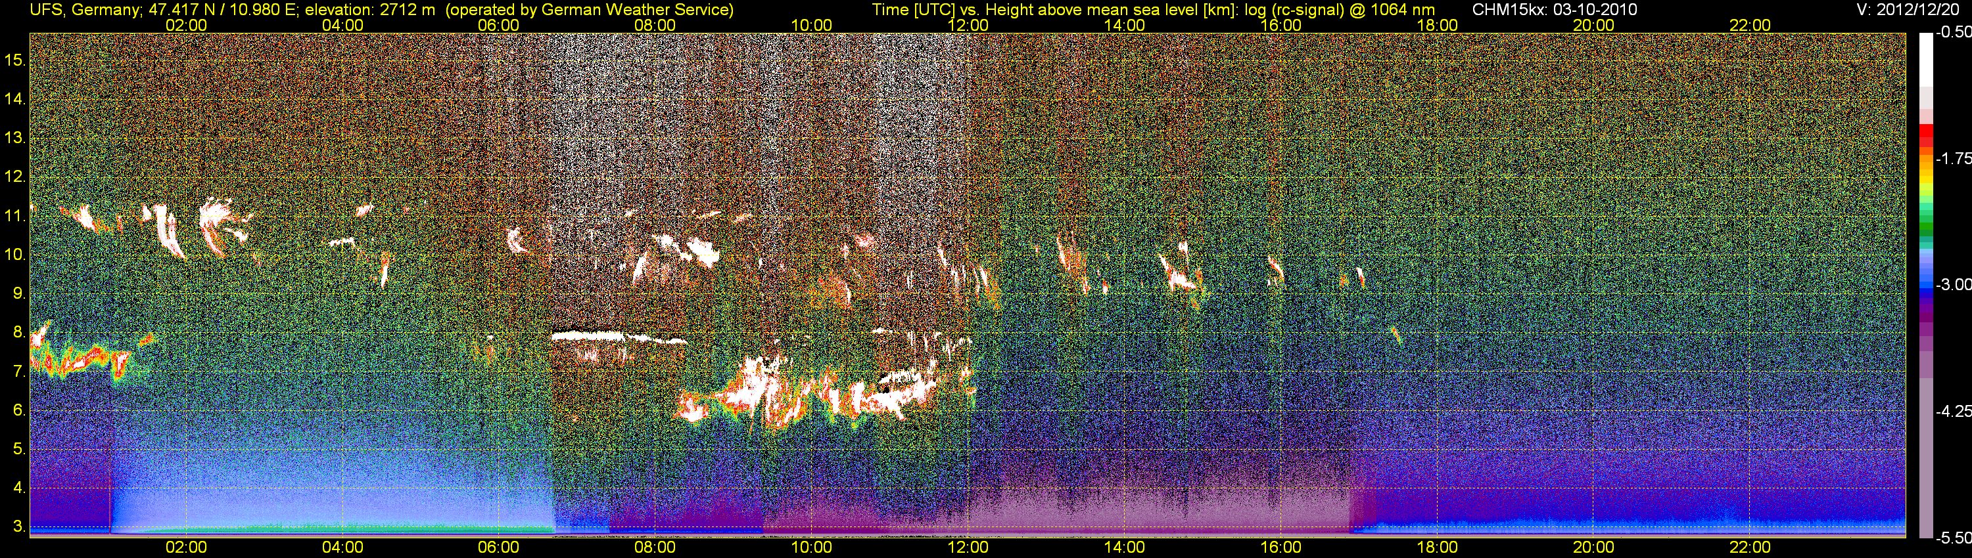
Task: Click the 16:00 label on bottom time axis
Action: pyautogui.click(x=1280, y=547)
